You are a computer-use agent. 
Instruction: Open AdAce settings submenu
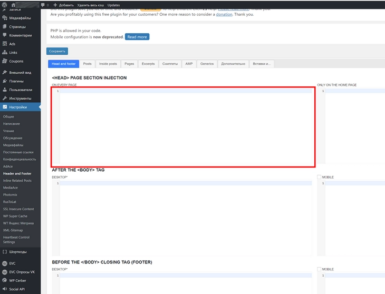coord(8,166)
